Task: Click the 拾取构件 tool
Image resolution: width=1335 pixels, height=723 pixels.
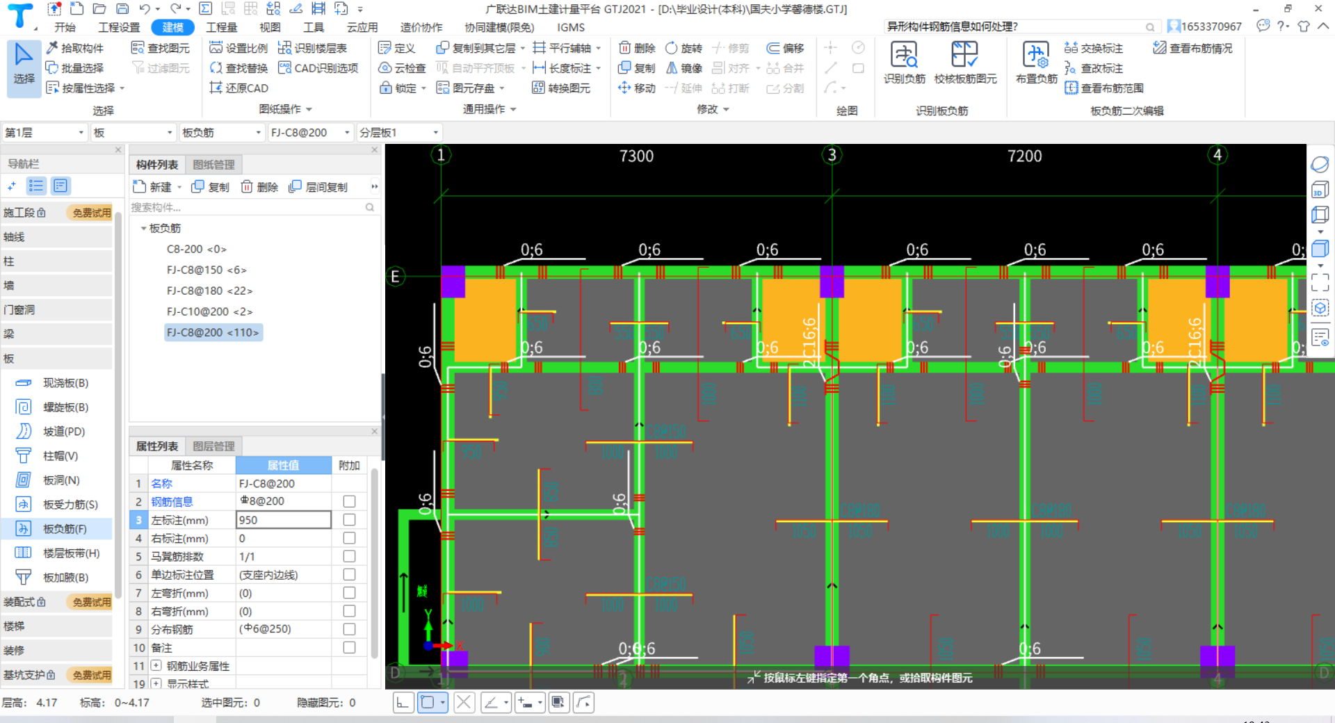Action: pyautogui.click(x=75, y=48)
